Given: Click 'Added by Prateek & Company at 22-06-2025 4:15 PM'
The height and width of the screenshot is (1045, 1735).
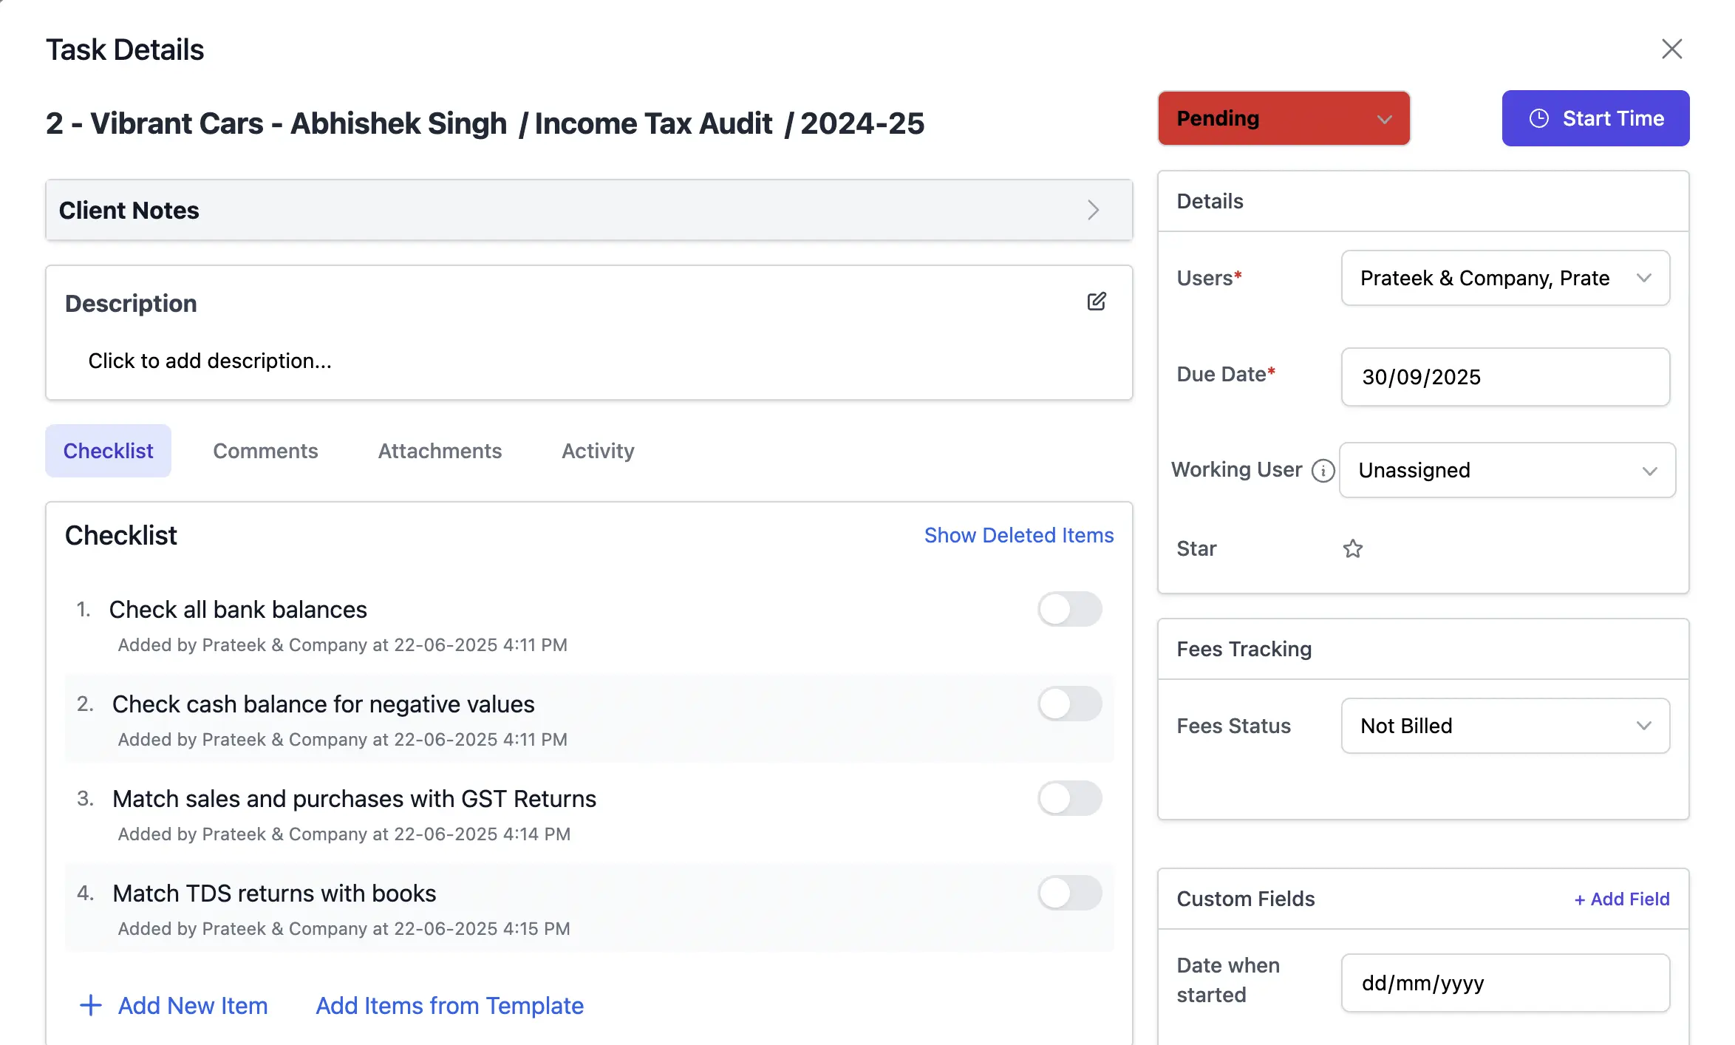Looking at the screenshot, I should click(344, 928).
